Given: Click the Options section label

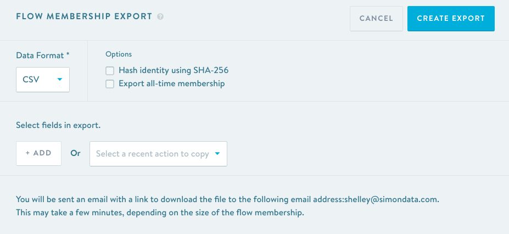Looking at the screenshot, I should click(x=119, y=54).
